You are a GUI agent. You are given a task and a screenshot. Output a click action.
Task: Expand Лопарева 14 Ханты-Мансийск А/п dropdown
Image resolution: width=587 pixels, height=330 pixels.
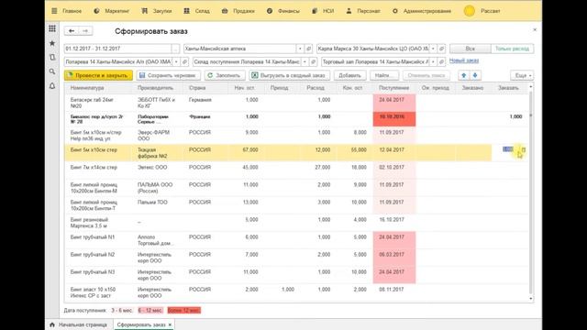coord(176,61)
